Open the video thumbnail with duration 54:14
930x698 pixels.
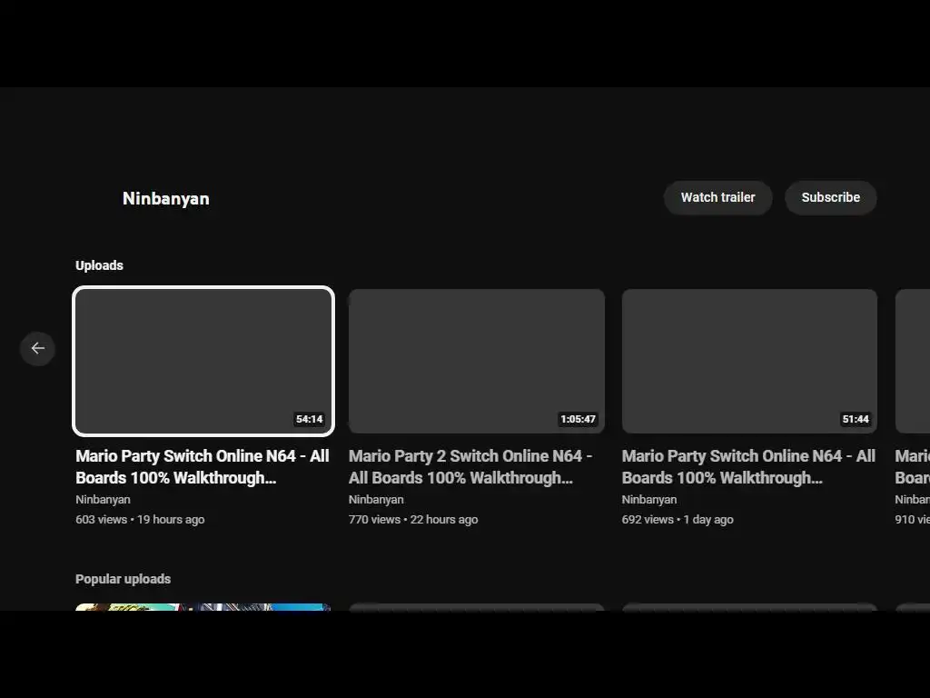click(203, 362)
